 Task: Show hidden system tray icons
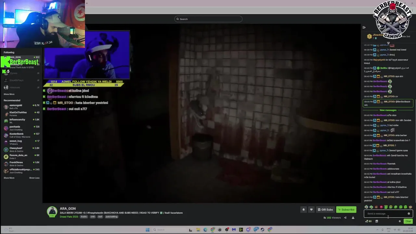pos(377,229)
